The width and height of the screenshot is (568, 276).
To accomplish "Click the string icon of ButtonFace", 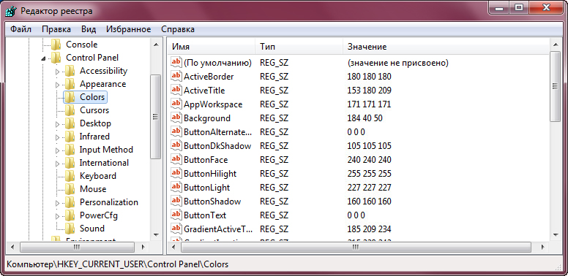I will click(176, 159).
